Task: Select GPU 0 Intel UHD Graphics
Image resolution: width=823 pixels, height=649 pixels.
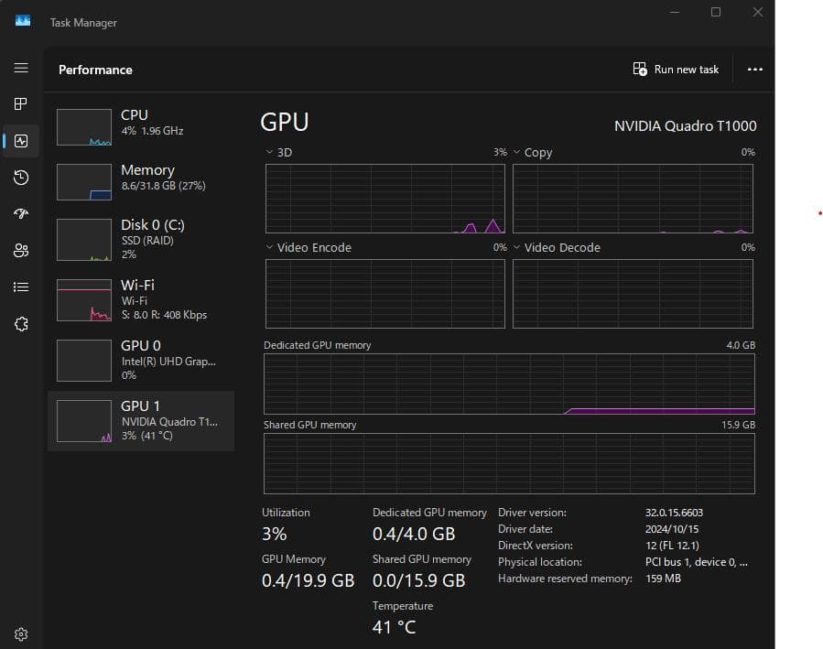Action: click(x=141, y=361)
